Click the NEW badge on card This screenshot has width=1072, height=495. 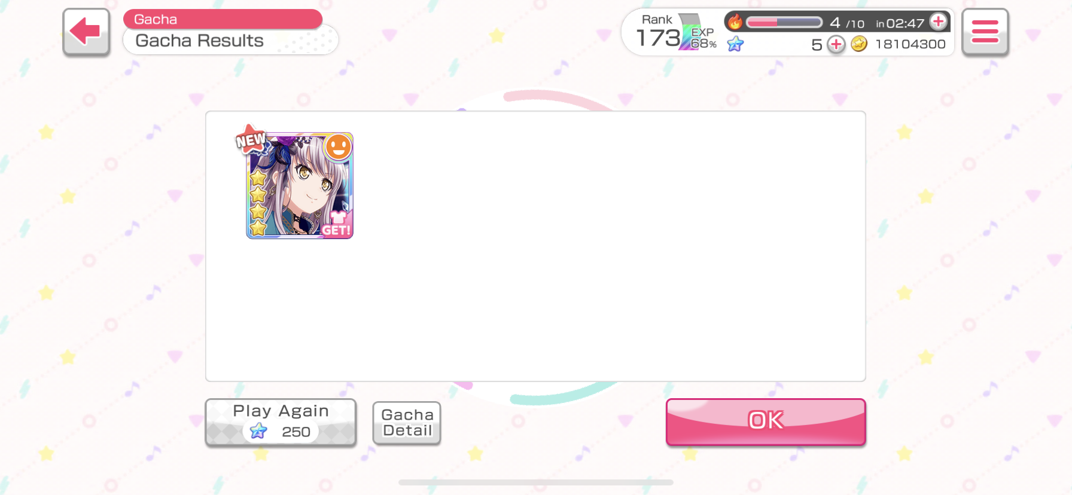pos(251,140)
